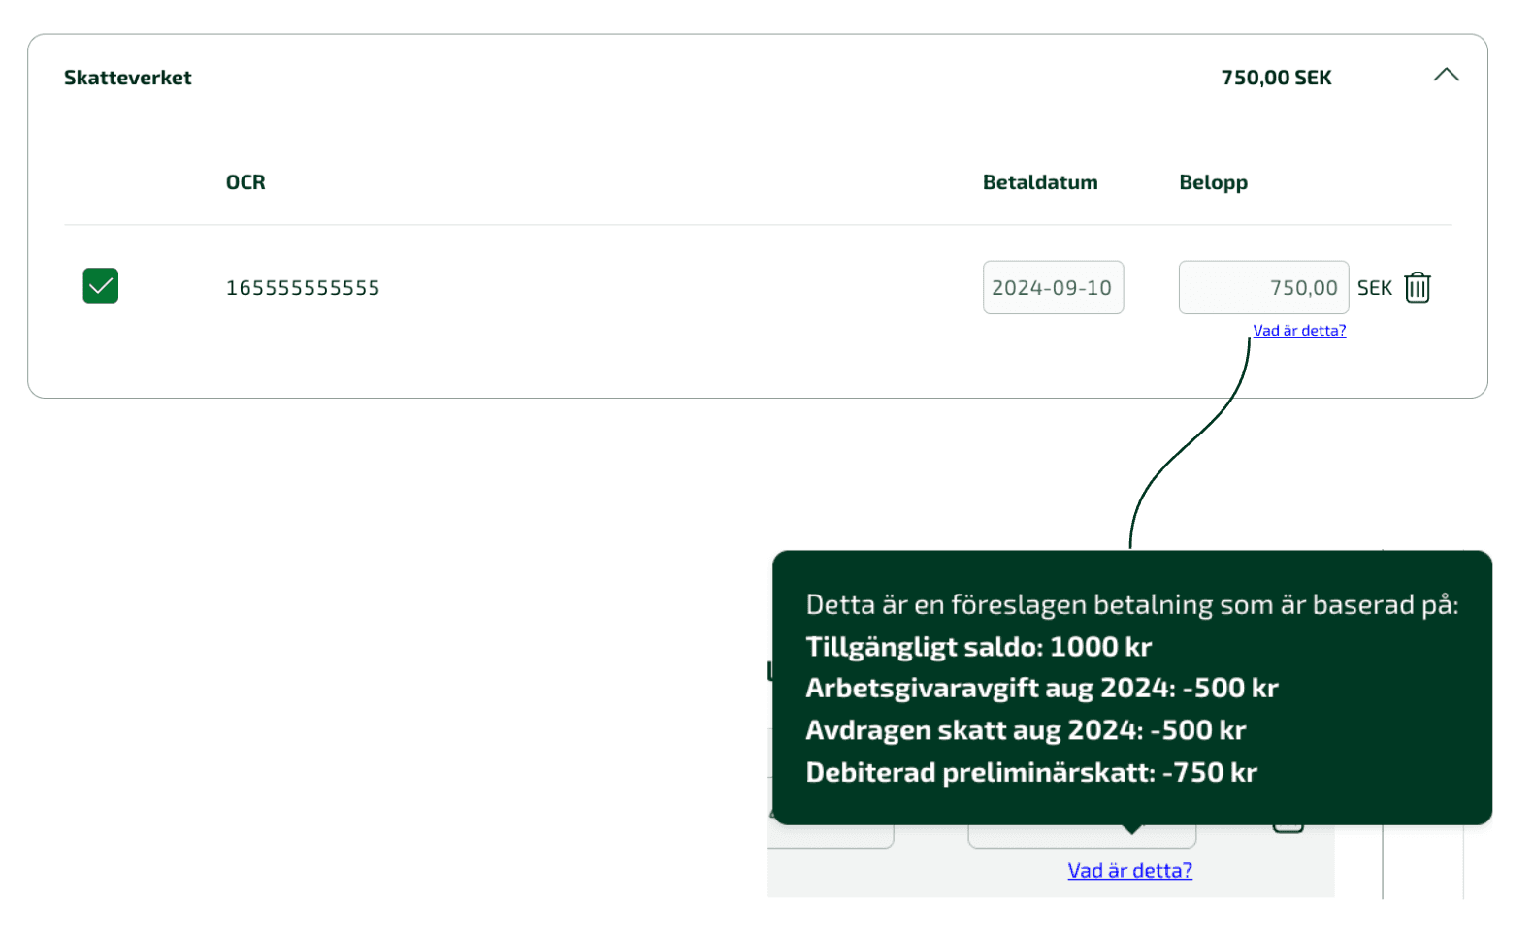This screenshot has height=933, width=1533.
Task: Collapse the Skatteverket card with the chevron
Action: (1446, 75)
